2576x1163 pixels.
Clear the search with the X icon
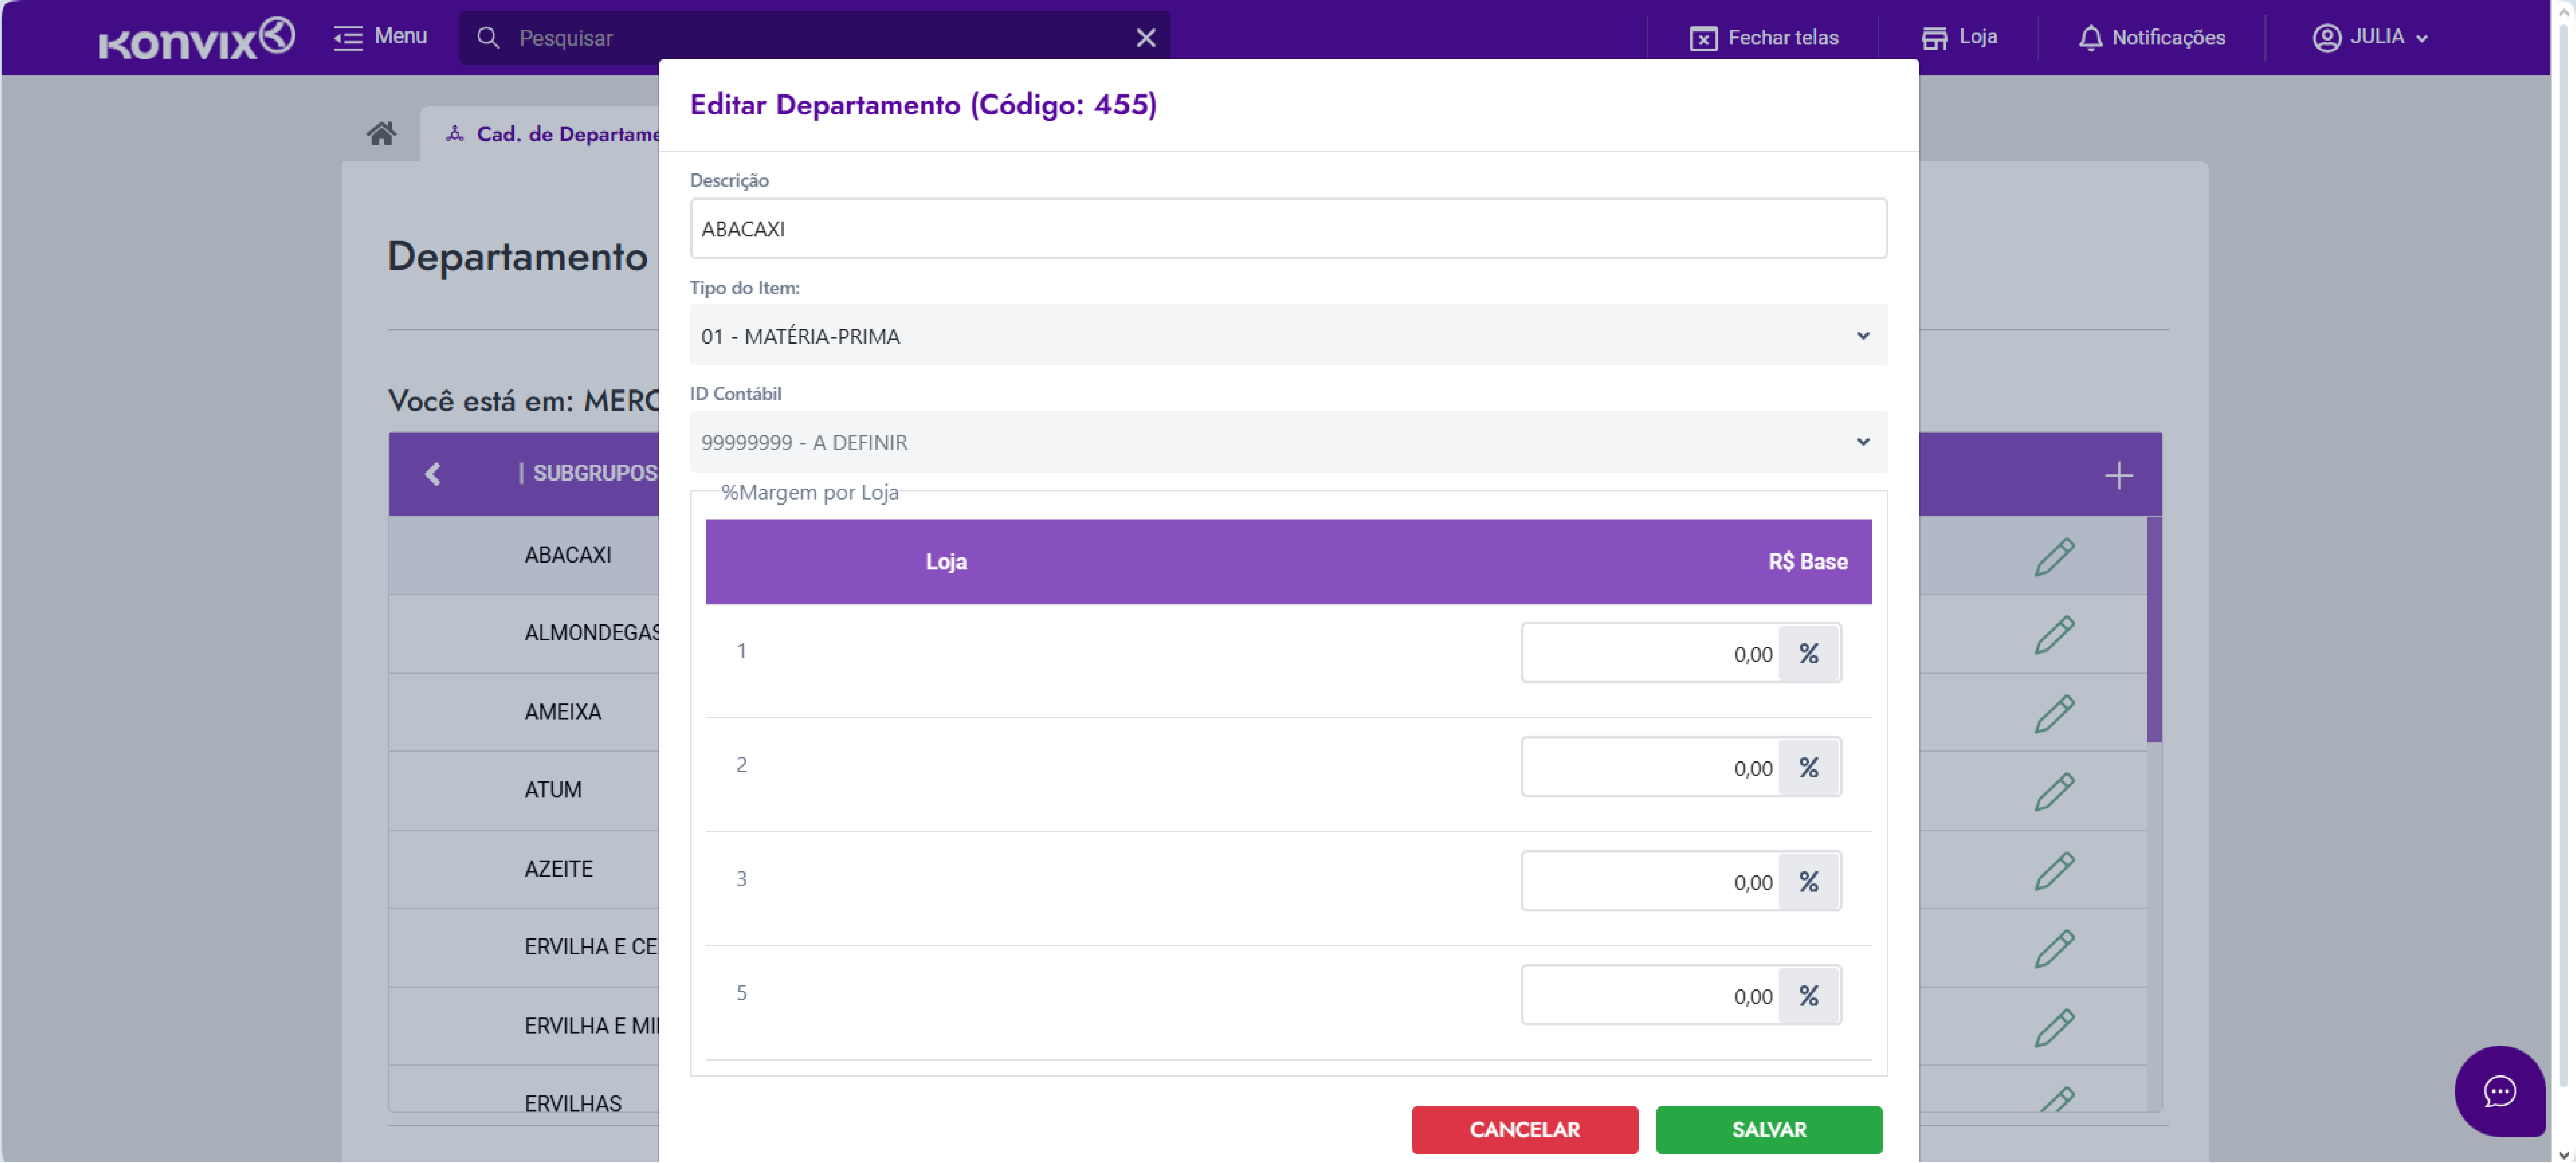point(1146,38)
